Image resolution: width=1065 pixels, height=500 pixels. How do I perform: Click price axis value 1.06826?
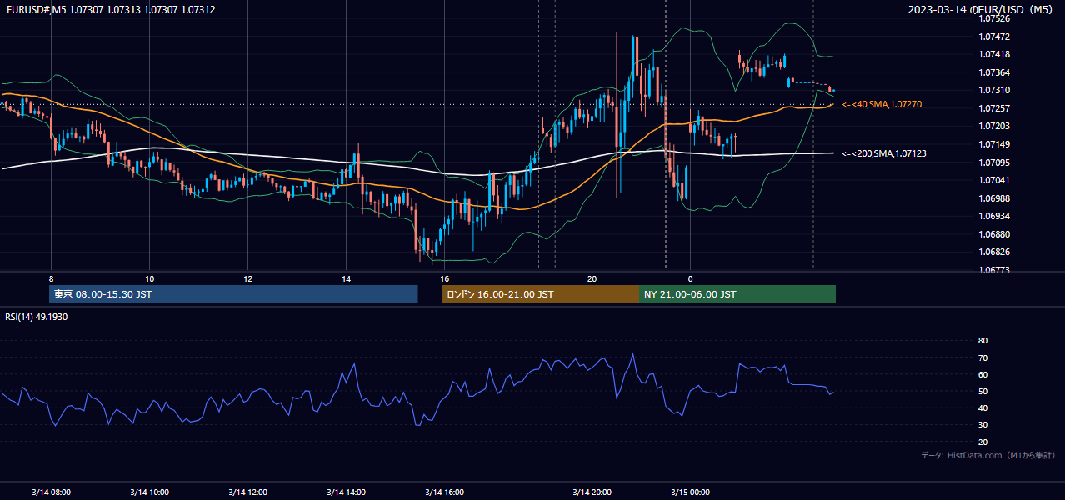(993, 252)
